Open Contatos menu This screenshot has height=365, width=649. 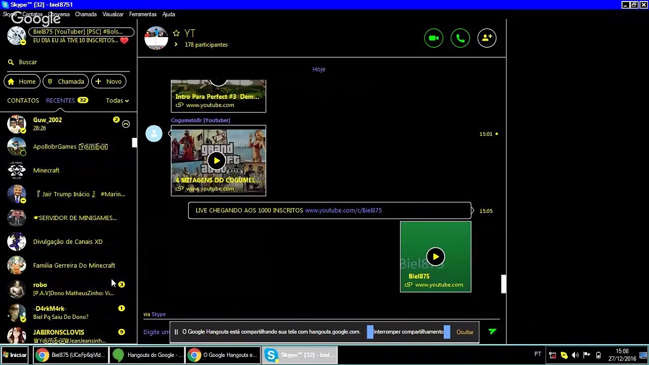[31, 15]
